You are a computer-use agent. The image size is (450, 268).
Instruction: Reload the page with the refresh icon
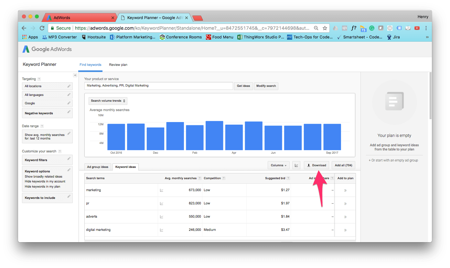(x=42, y=28)
